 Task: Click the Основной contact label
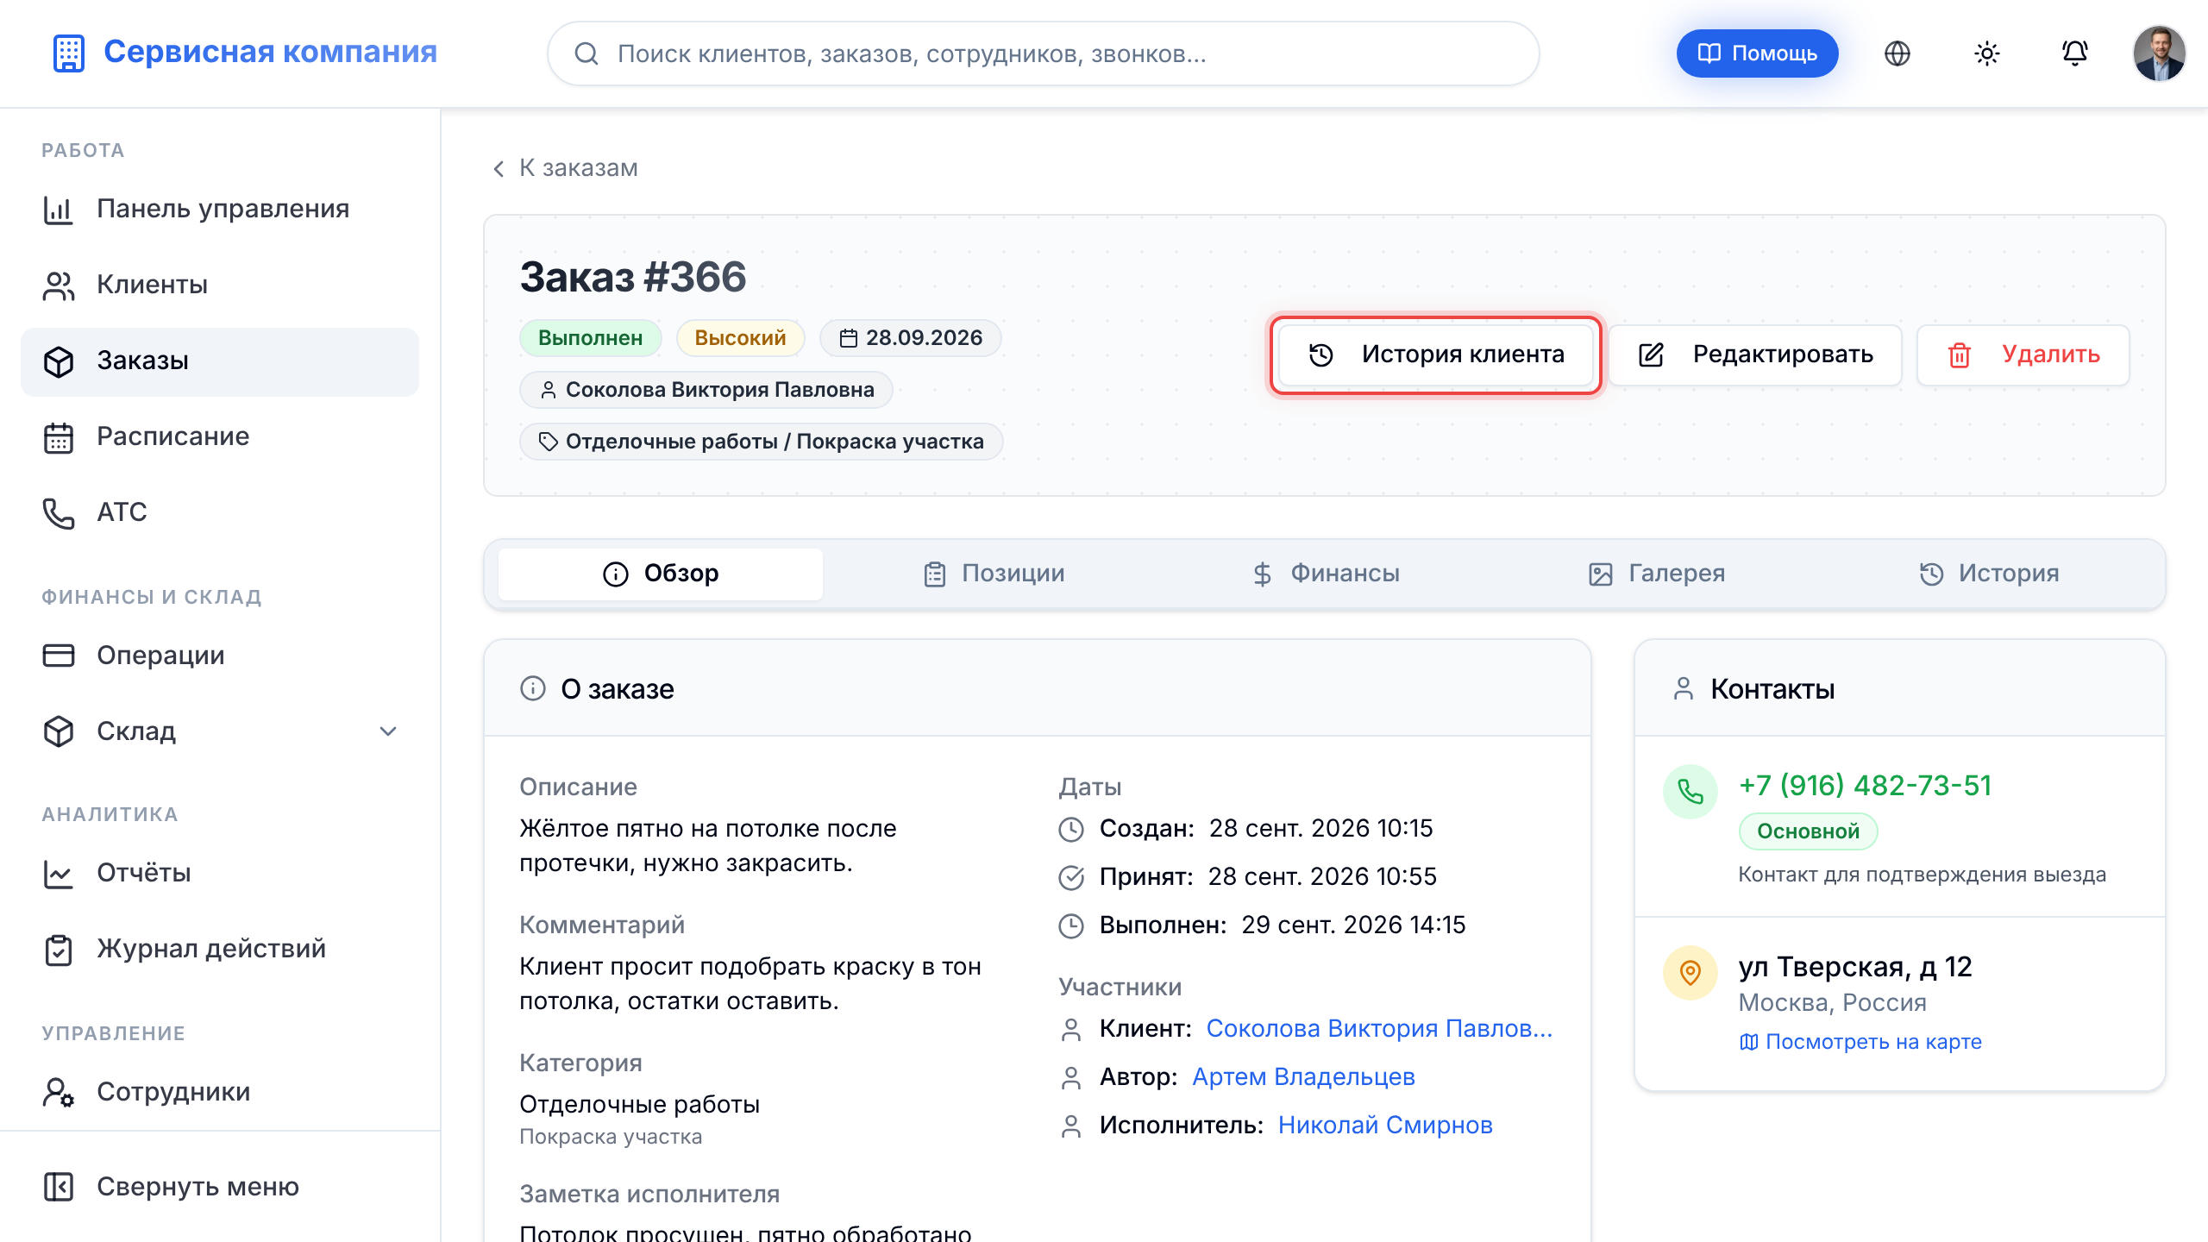point(1809,831)
